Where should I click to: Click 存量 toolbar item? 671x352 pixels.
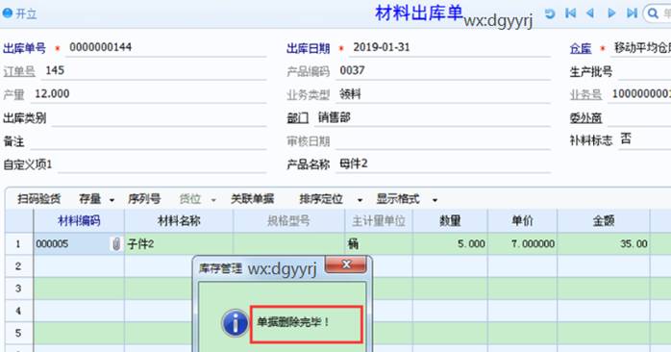90,199
